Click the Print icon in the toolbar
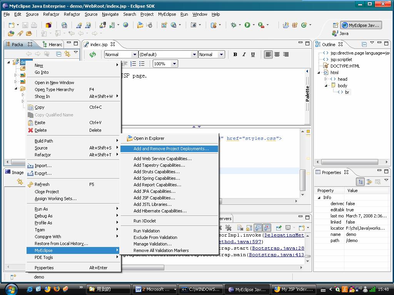Viewport: 394px width, 295px height. click(x=34, y=25)
